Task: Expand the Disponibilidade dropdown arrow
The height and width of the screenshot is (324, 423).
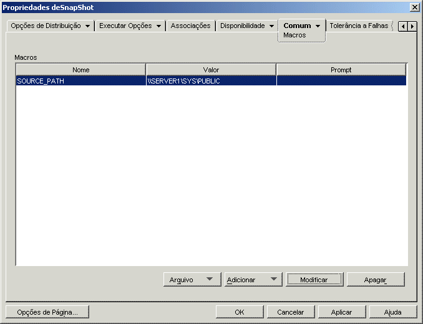Action: [271, 26]
